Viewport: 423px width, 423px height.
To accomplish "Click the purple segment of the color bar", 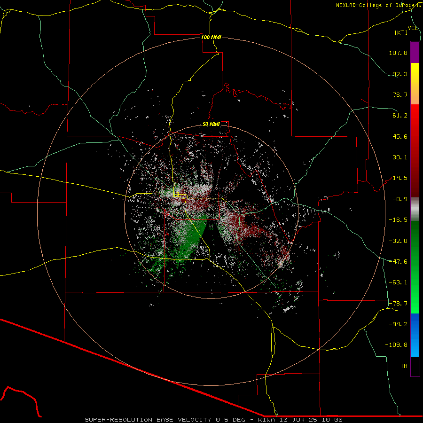I will pyautogui.click(x=415, y=52).
